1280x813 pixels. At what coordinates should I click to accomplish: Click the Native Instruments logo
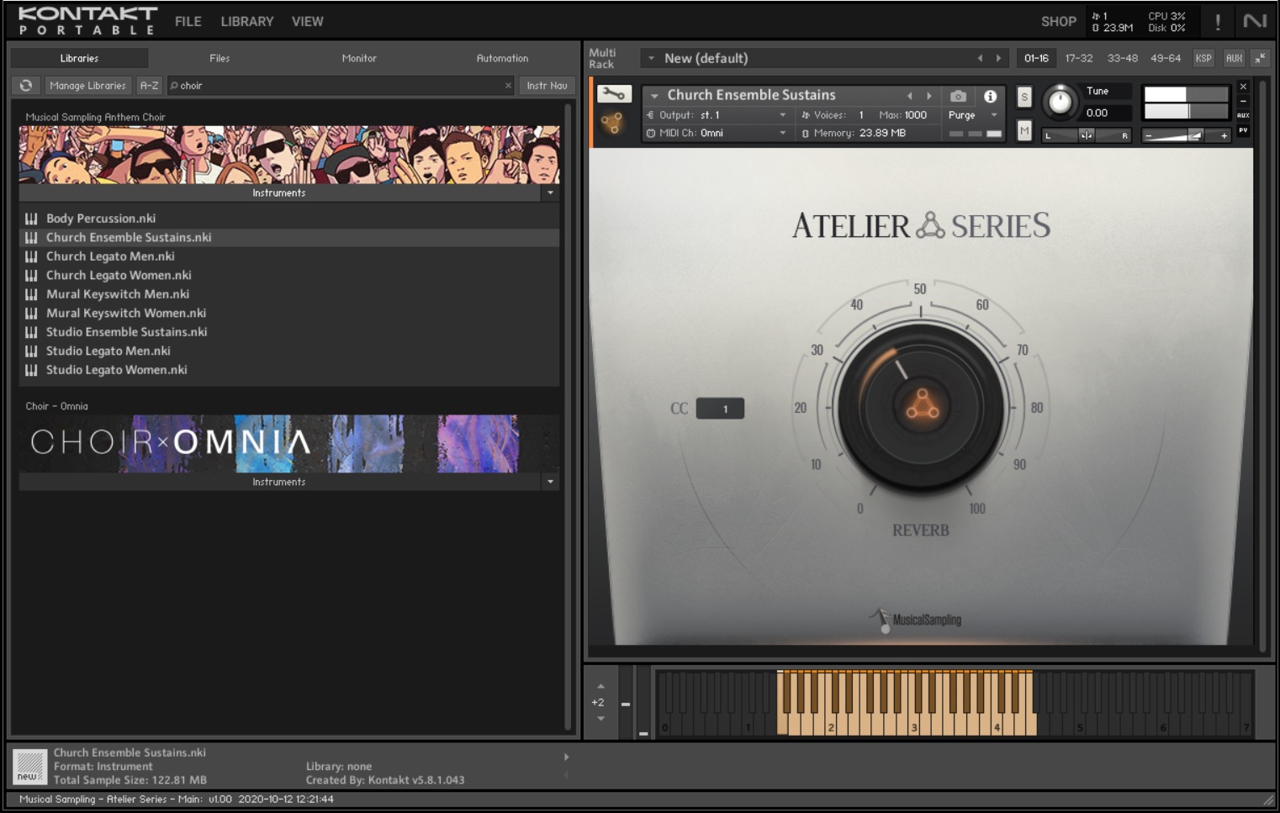tap(1255, 22)
